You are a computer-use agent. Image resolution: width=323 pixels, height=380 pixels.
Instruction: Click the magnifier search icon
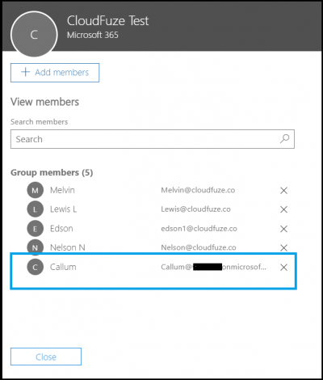coord(284,139)
